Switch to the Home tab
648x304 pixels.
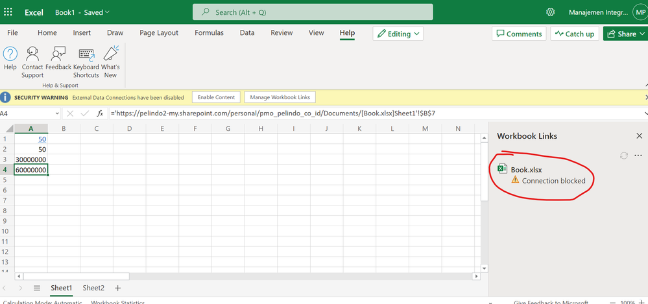(47, 32)
